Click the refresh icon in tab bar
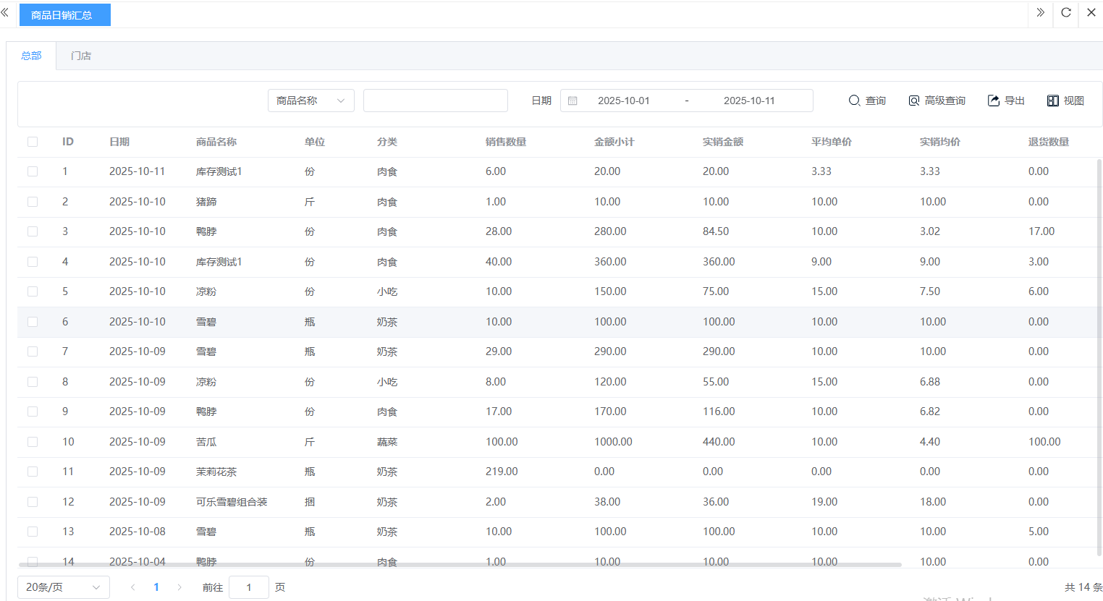 pos(1066,12)
